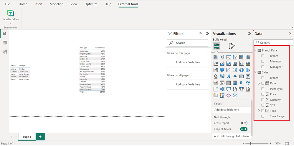The image size is (294, 146).
Task: Open more options for Filters on all pages
Action: click(207, 76)
